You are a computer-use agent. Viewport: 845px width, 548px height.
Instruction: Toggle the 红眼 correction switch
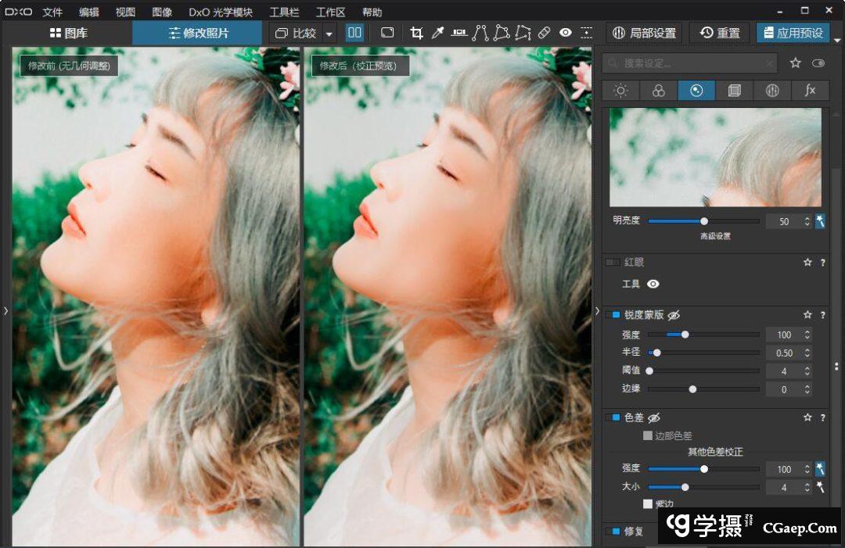(613, 263)
